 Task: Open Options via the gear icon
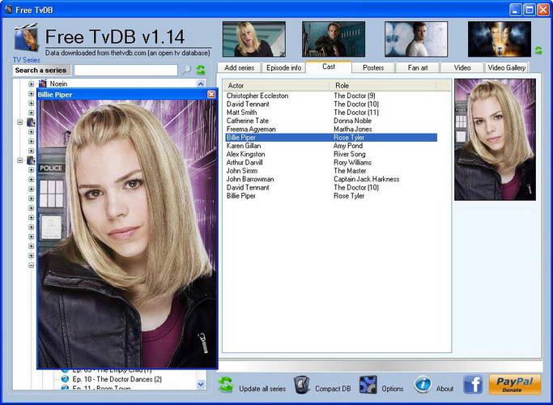click(x=368, y=385)
